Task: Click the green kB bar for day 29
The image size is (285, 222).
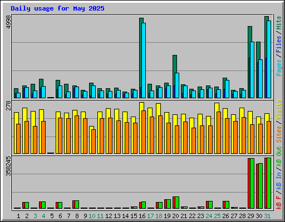Action: (x=252, y=184)
